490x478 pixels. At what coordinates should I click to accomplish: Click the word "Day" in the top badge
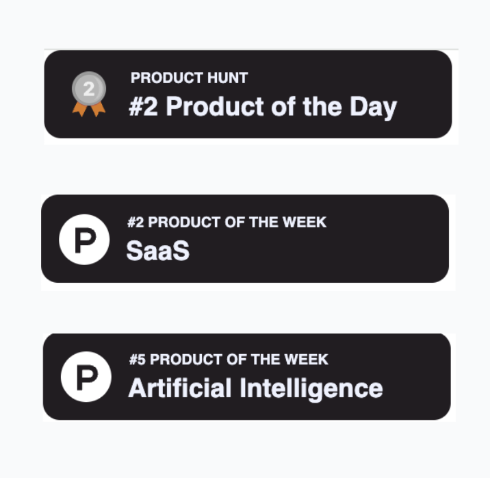click(x=373, y=108)
